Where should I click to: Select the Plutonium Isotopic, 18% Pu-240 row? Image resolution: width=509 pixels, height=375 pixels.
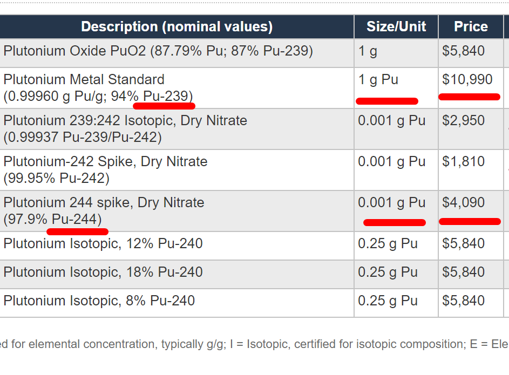click(103, 272)
